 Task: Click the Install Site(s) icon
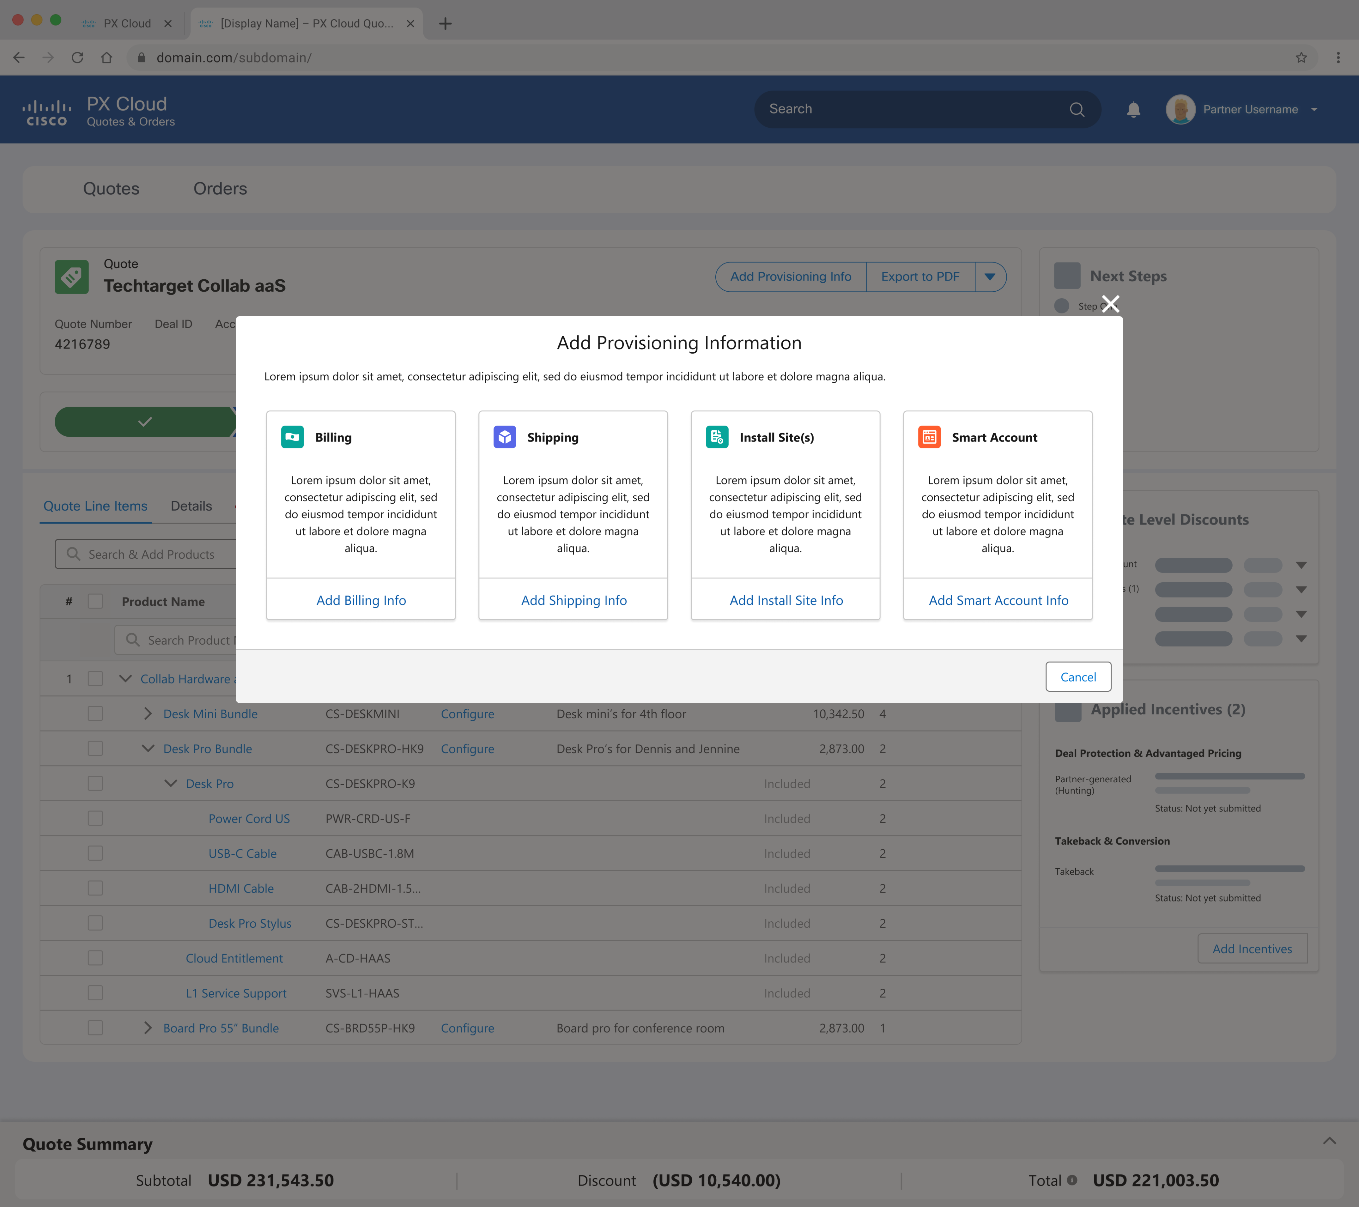tap(717, 437)
